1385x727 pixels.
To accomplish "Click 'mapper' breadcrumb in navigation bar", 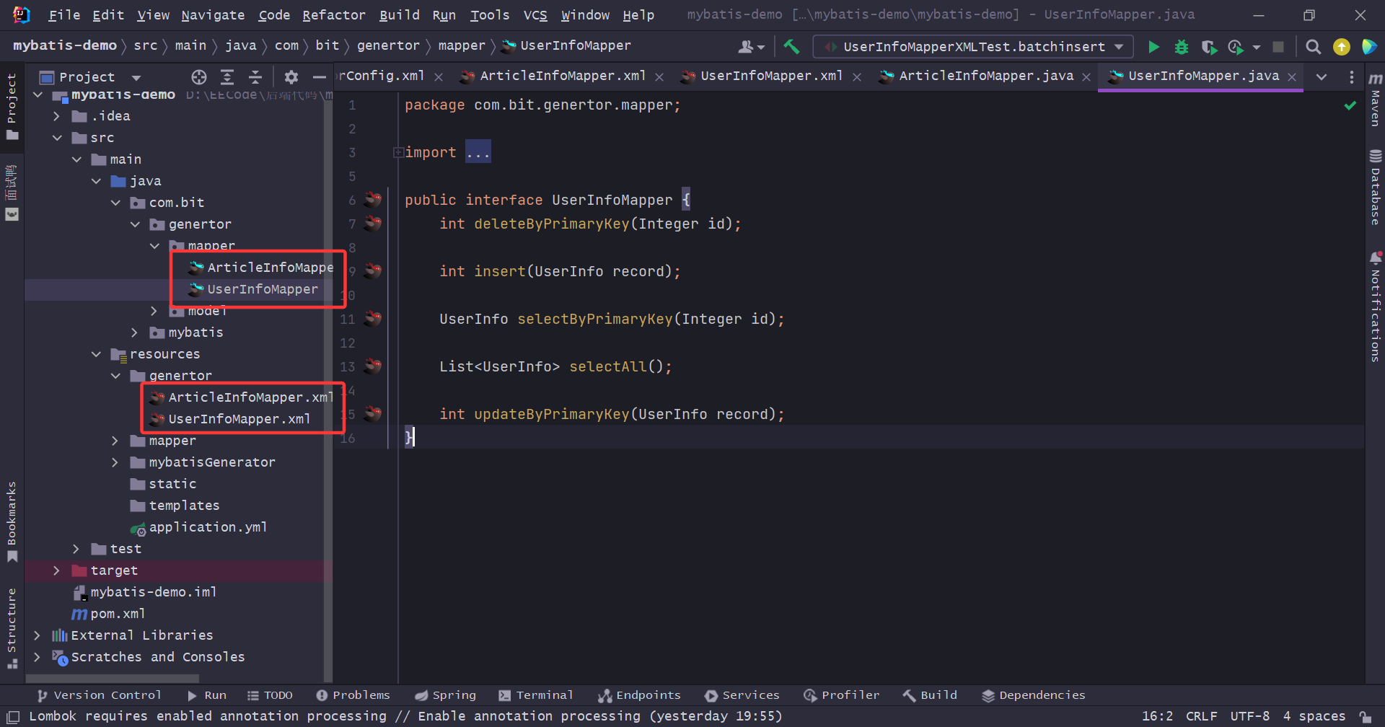I will pos(462,45).
